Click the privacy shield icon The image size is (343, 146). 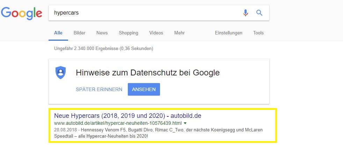tap(60, 73)
